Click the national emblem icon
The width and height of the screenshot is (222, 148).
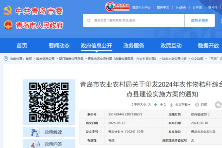point(8,26)
